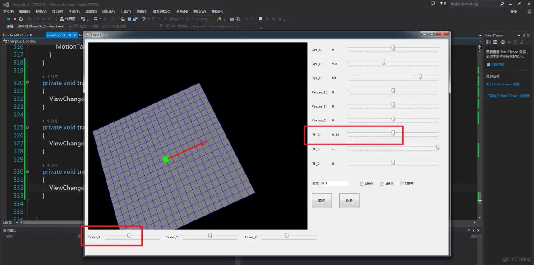The image size is (534, 265).
Task: Click the blue navigate-backward arrow icon
Action: 96,19
